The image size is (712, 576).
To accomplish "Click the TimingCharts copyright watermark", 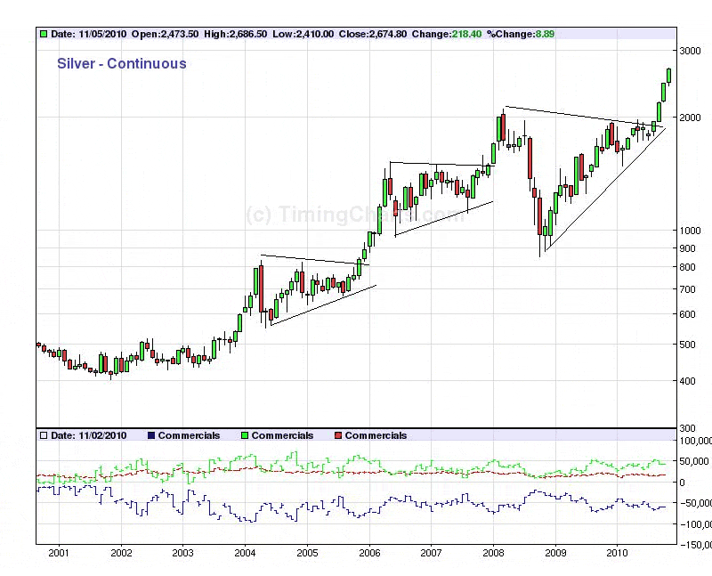I will click(354, 214).
